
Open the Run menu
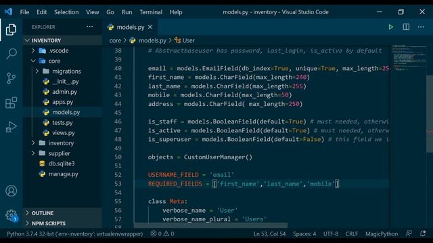pos(127,12)
